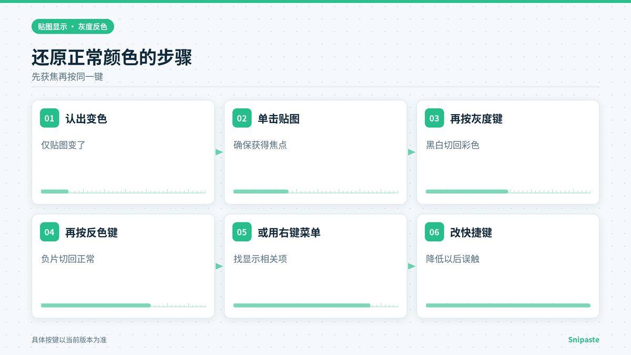Select the 贴图显示 · 灰度反色 tag pill
The image size is (631, 355).
[73, 26]
